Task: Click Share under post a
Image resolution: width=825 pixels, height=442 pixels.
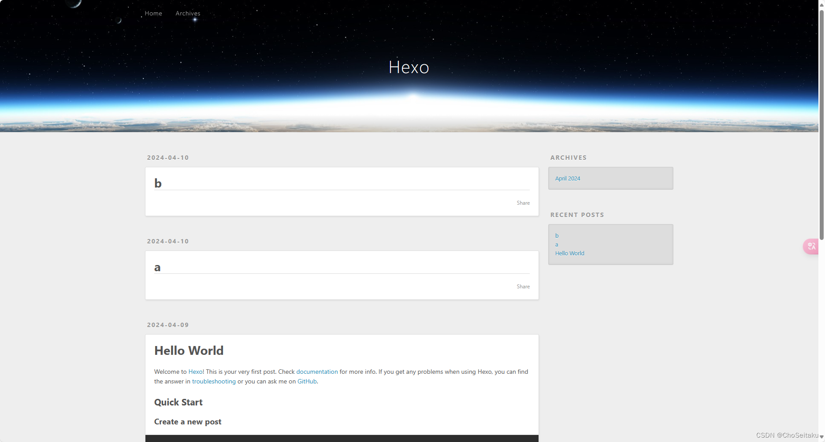Action: pos(523,287)
